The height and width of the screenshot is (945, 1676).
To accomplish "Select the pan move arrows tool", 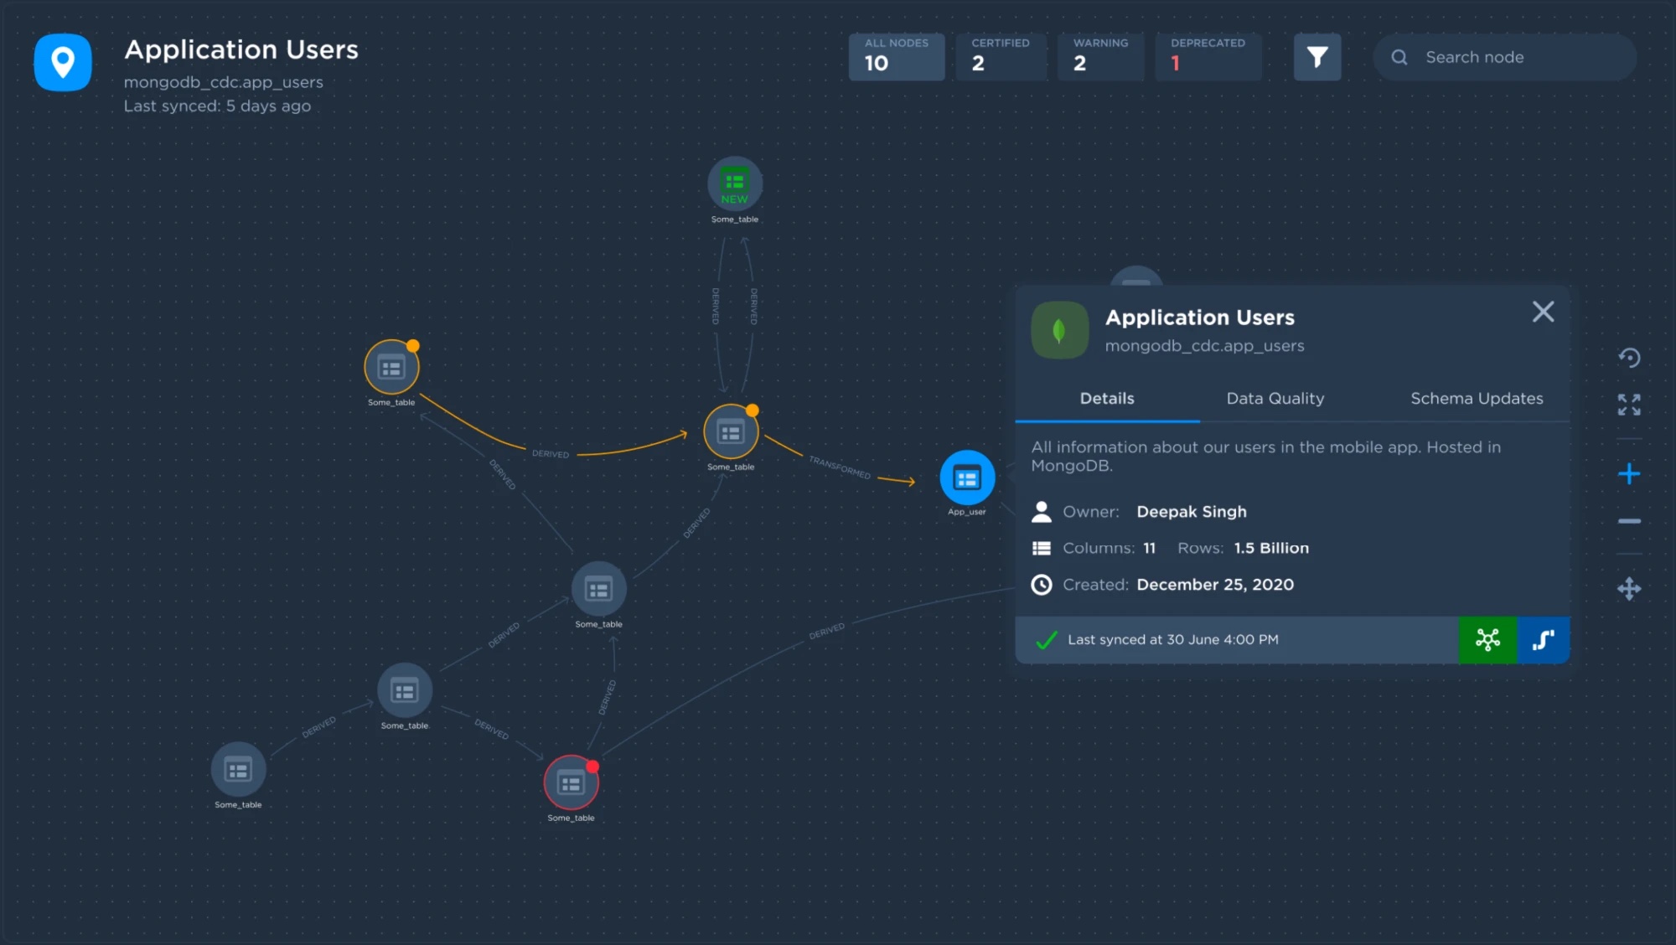I will point(1629,589).
